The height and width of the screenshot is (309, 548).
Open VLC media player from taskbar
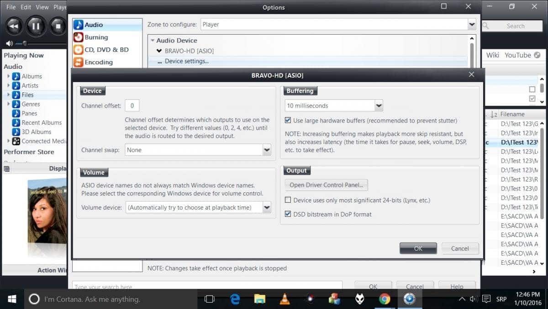(x=285, y=299)
